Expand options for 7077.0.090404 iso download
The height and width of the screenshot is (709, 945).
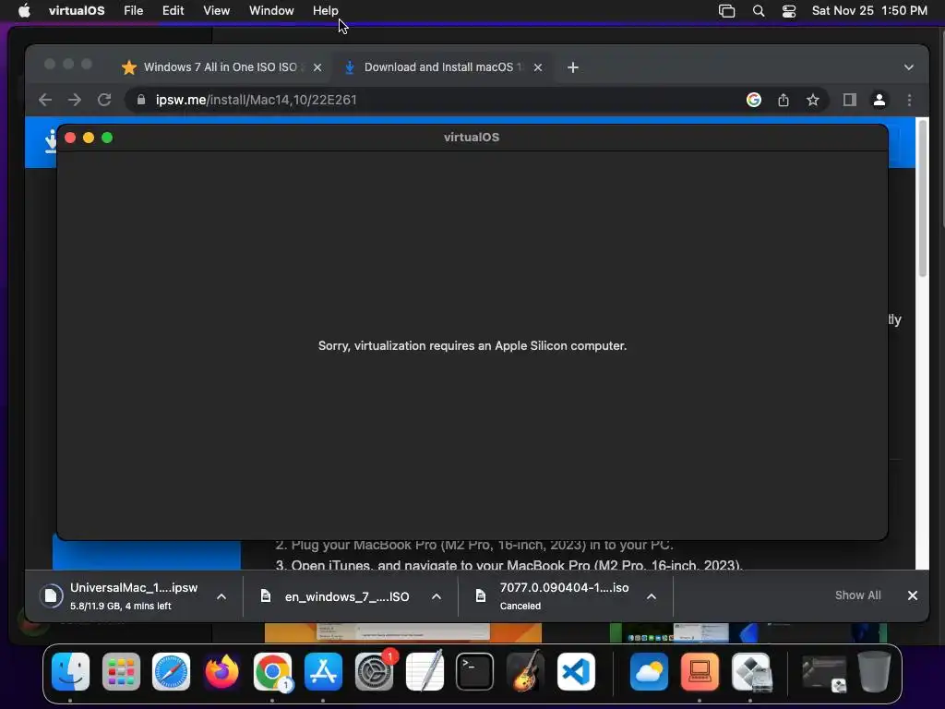tap(652, 596)
